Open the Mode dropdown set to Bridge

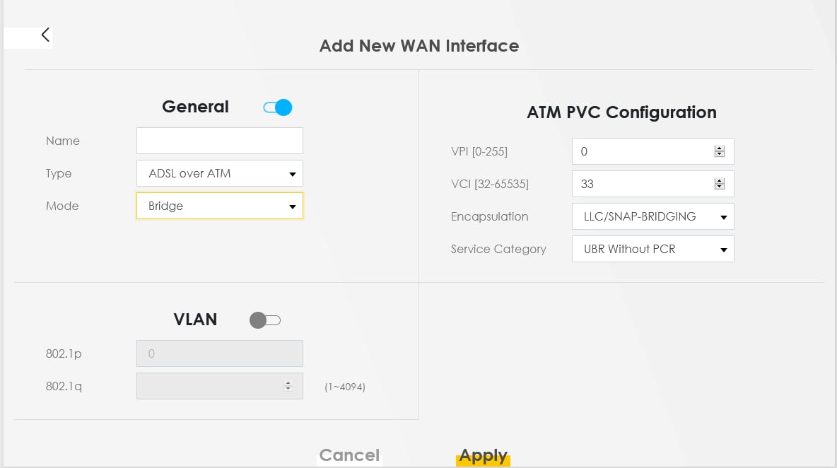220,206
